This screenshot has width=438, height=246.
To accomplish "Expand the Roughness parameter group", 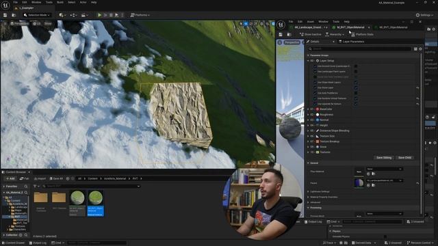I will pyautogui.click(x=309, y=114).
